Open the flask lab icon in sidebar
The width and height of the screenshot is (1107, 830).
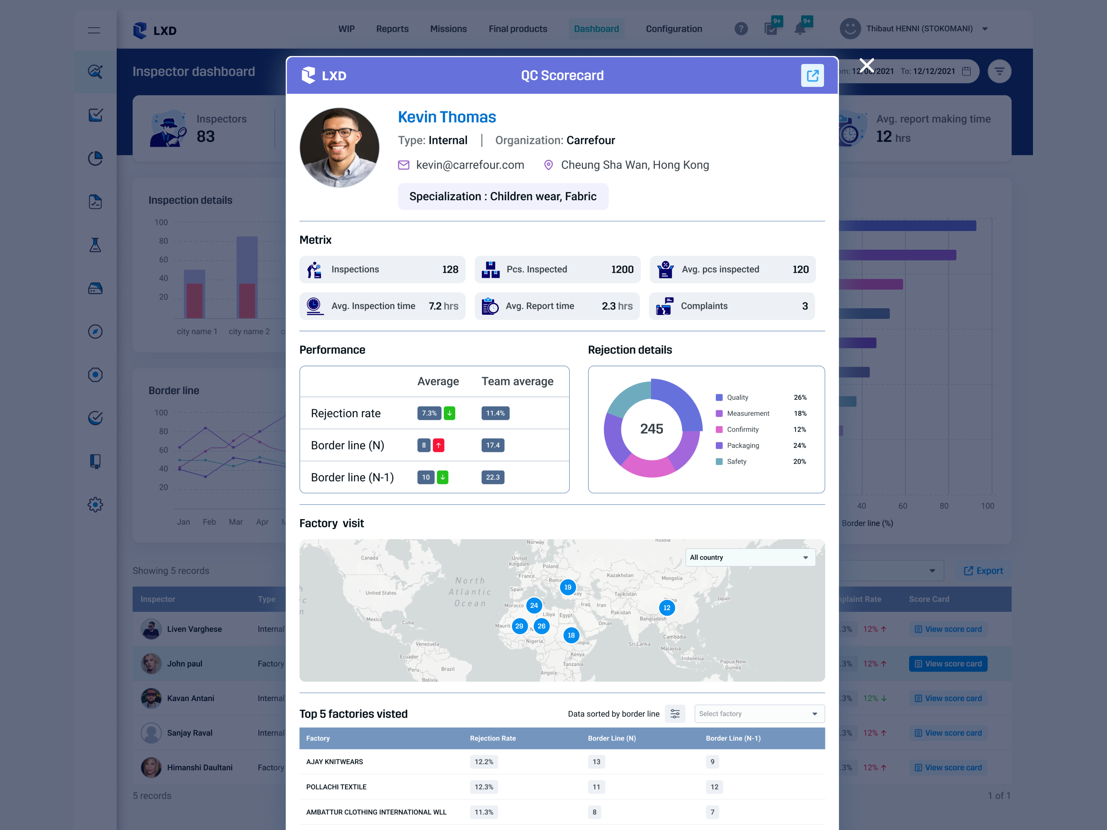[95, 245]
